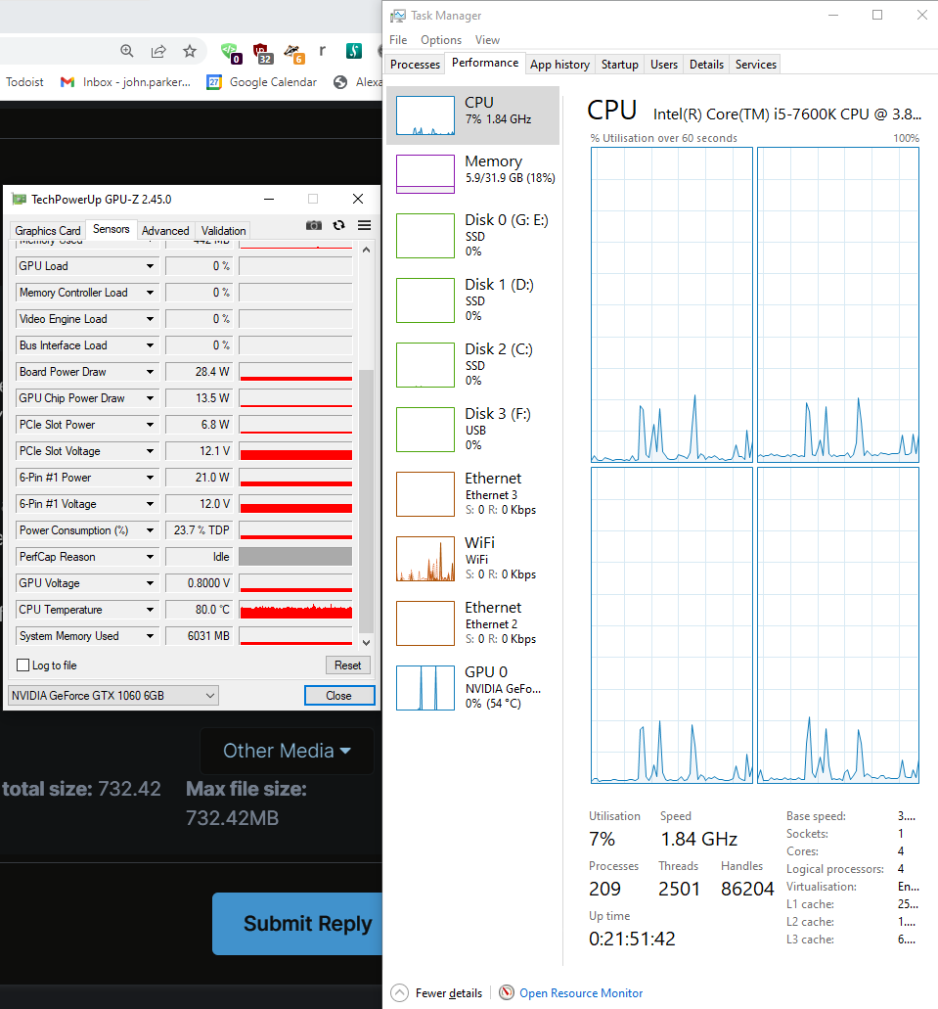Click the browser zoom magnifier icon
The width and height of the screenshot is (938, 1009).
pos(127,51)
